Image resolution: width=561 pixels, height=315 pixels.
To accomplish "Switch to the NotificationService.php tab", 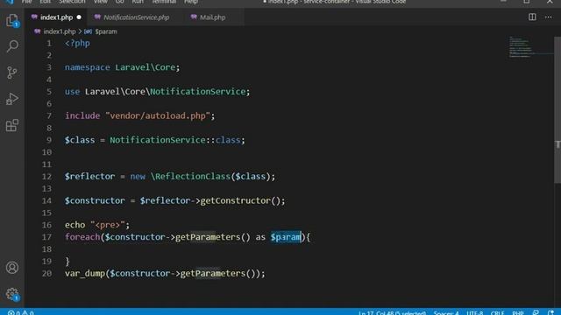I will point(136,17).
